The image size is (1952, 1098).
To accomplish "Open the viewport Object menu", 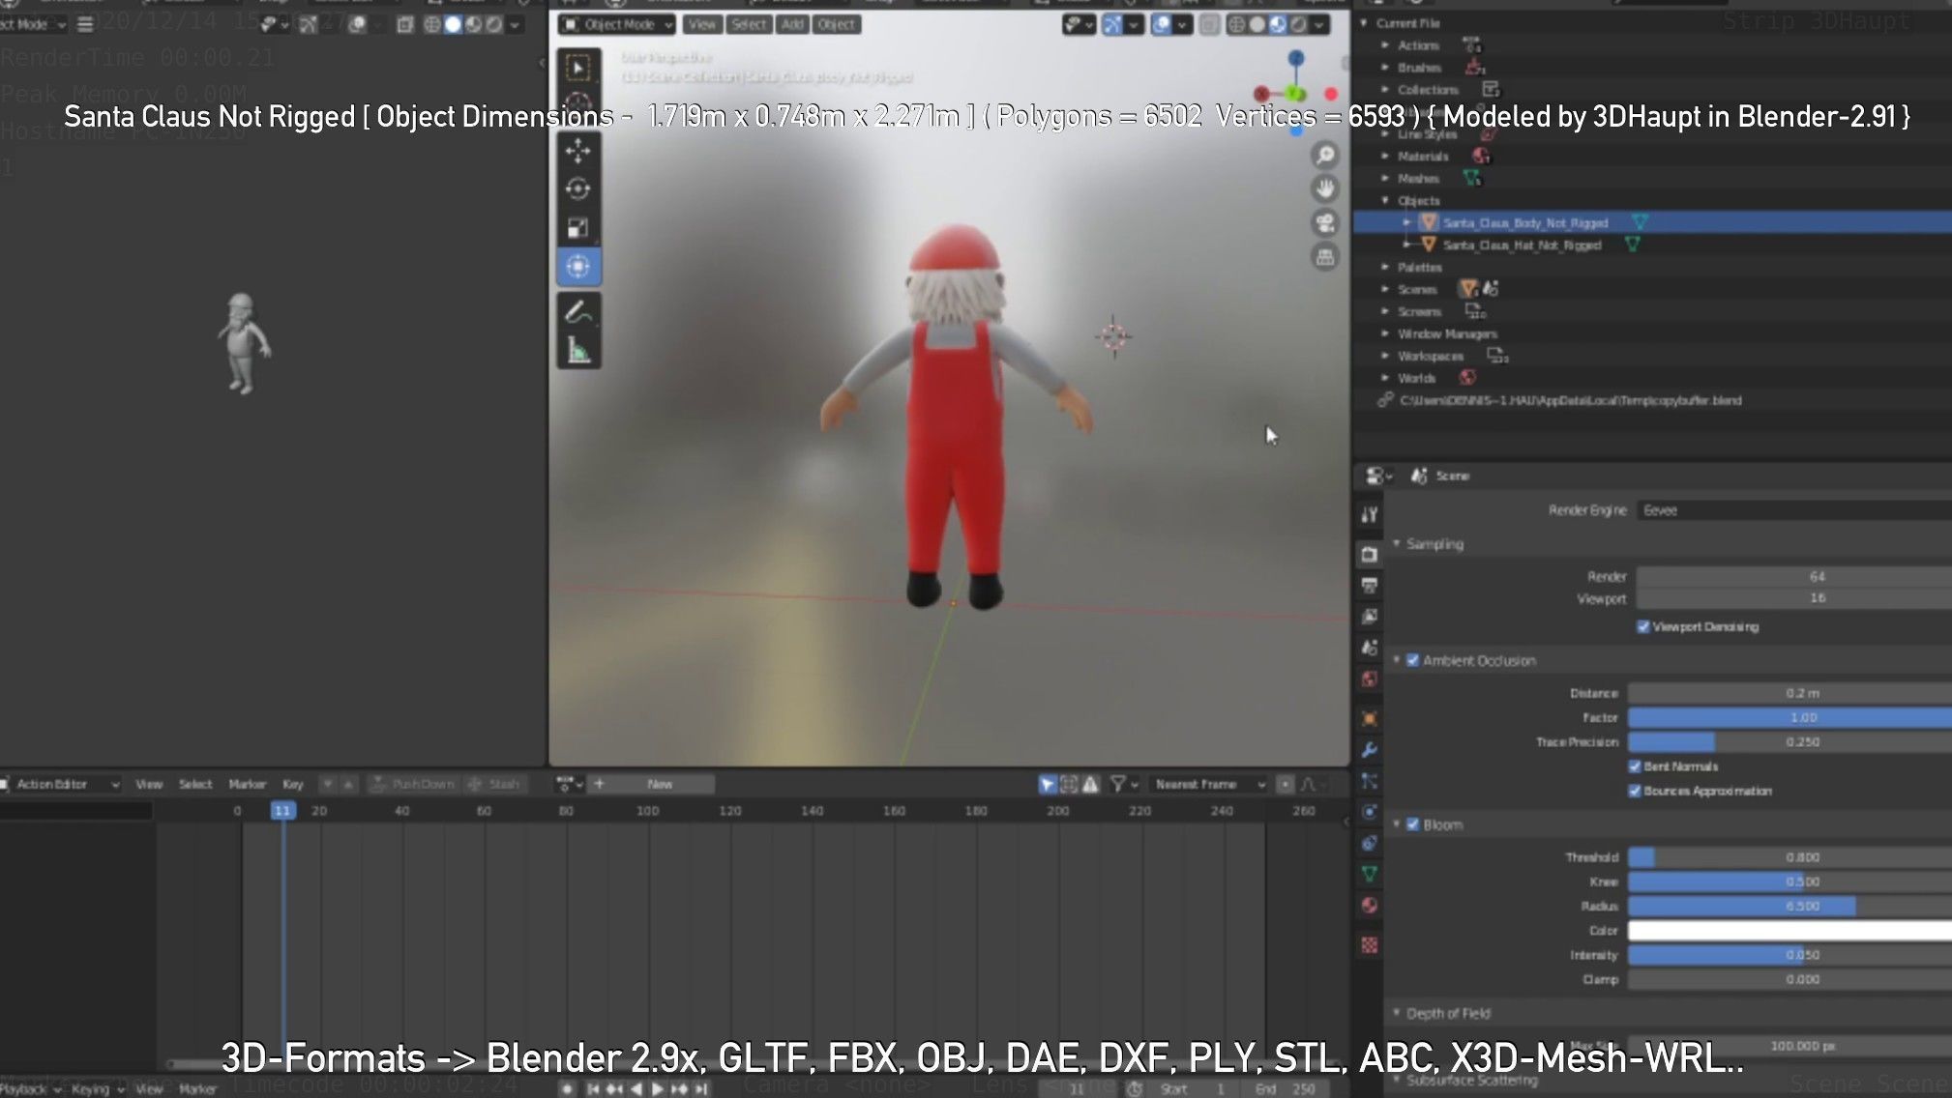I will [837, 24].
